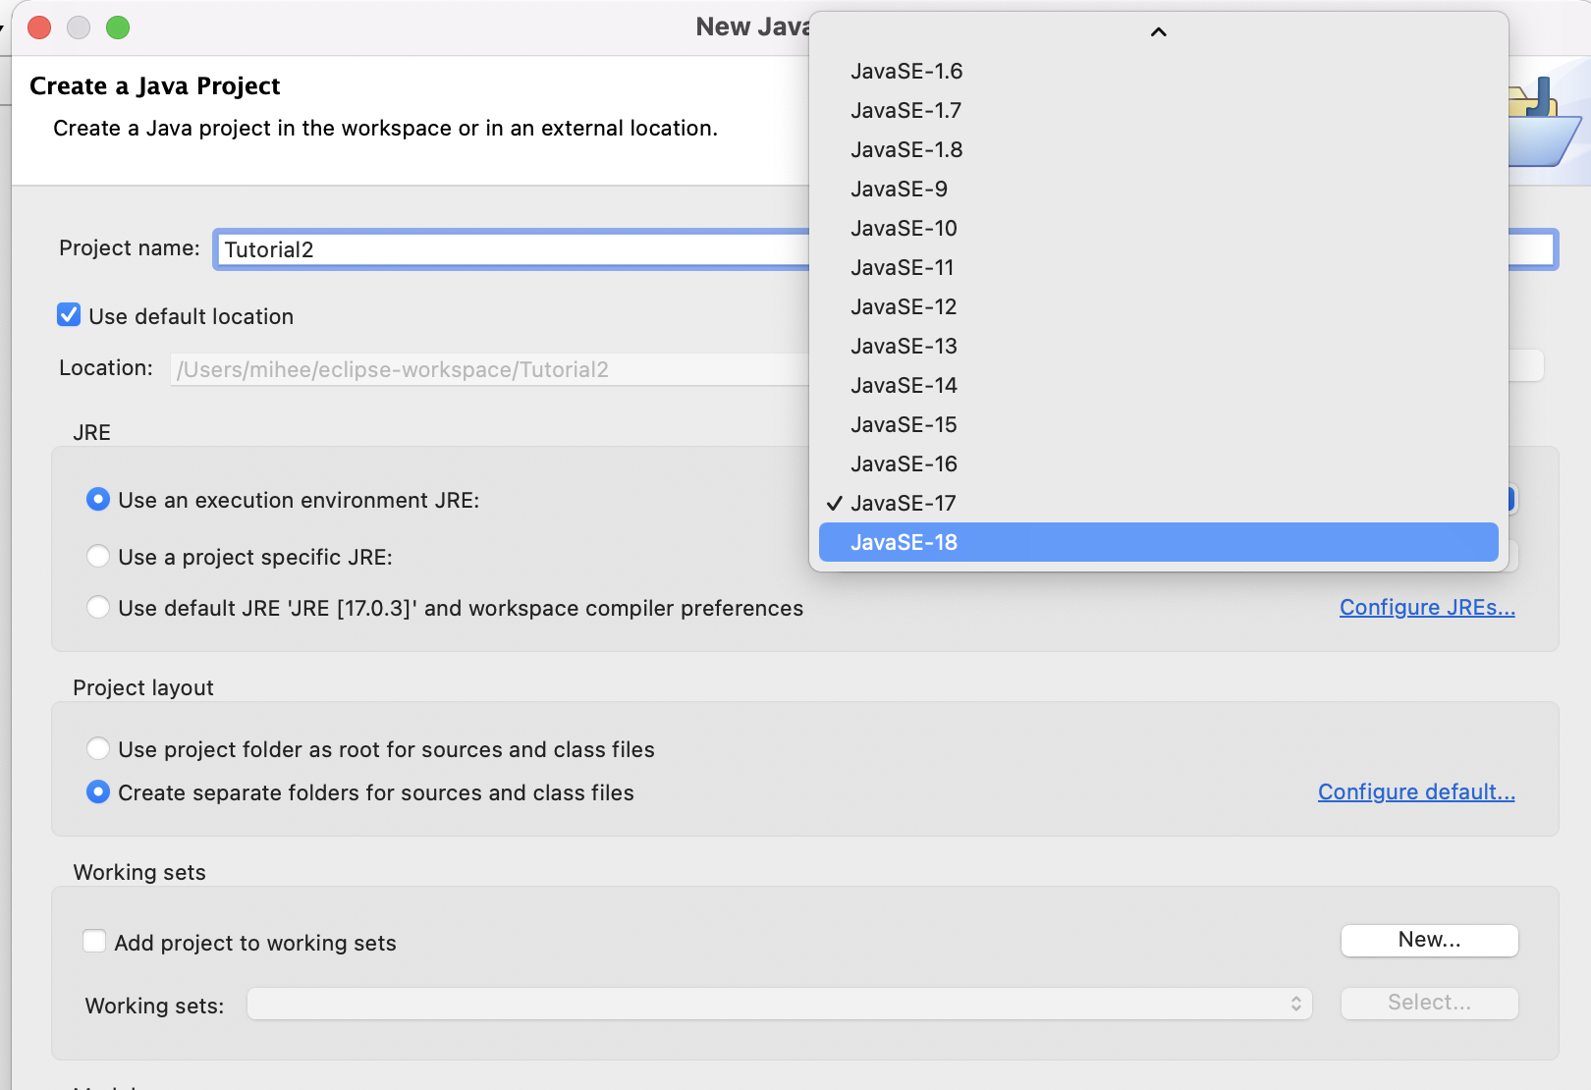Click the Java project wizard banner icon
Screen dimensions: 1591x1090
click(1545, 123)
